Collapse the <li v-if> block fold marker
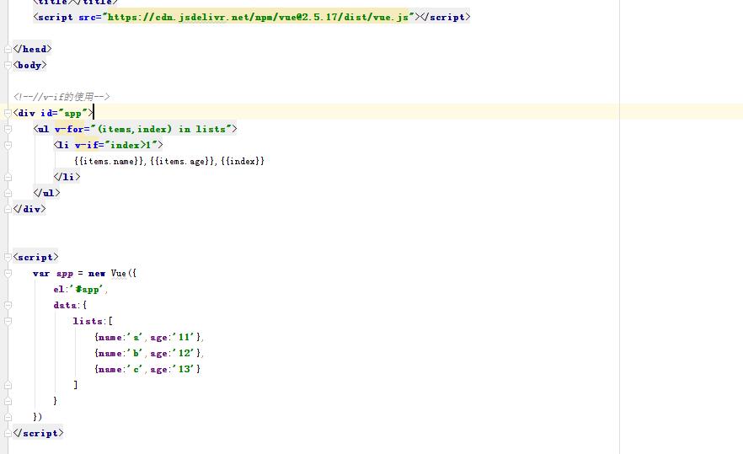The width and height of the screenshot is (743, 454). 8,145
